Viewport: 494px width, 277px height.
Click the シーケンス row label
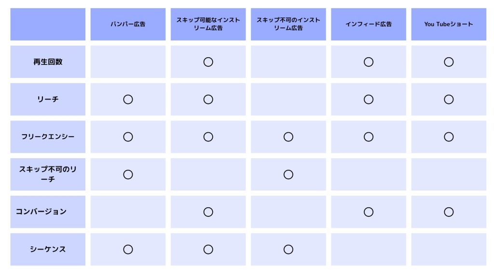click(x=48, y=250)
